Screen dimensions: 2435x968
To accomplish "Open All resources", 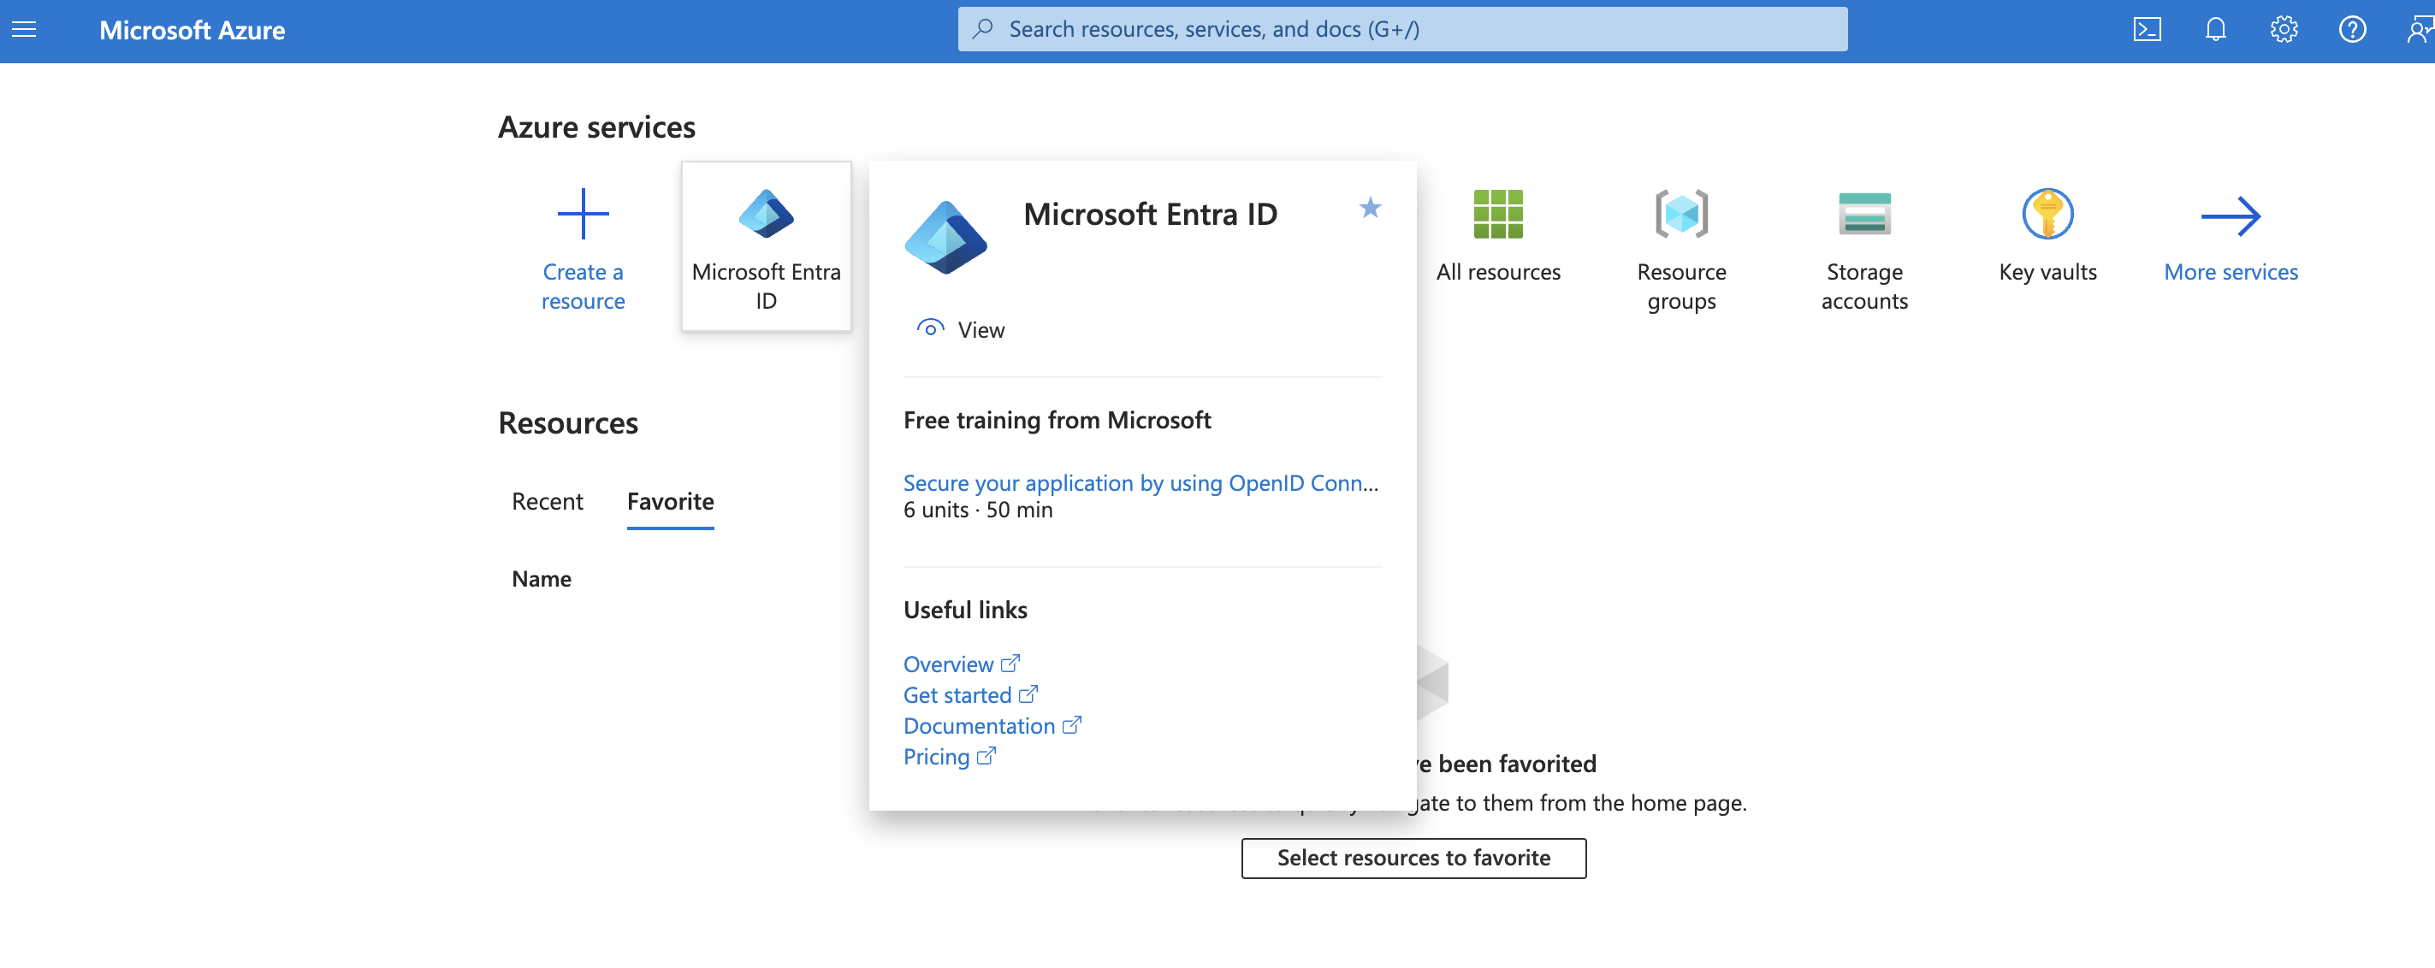I will click(1498, 234).
